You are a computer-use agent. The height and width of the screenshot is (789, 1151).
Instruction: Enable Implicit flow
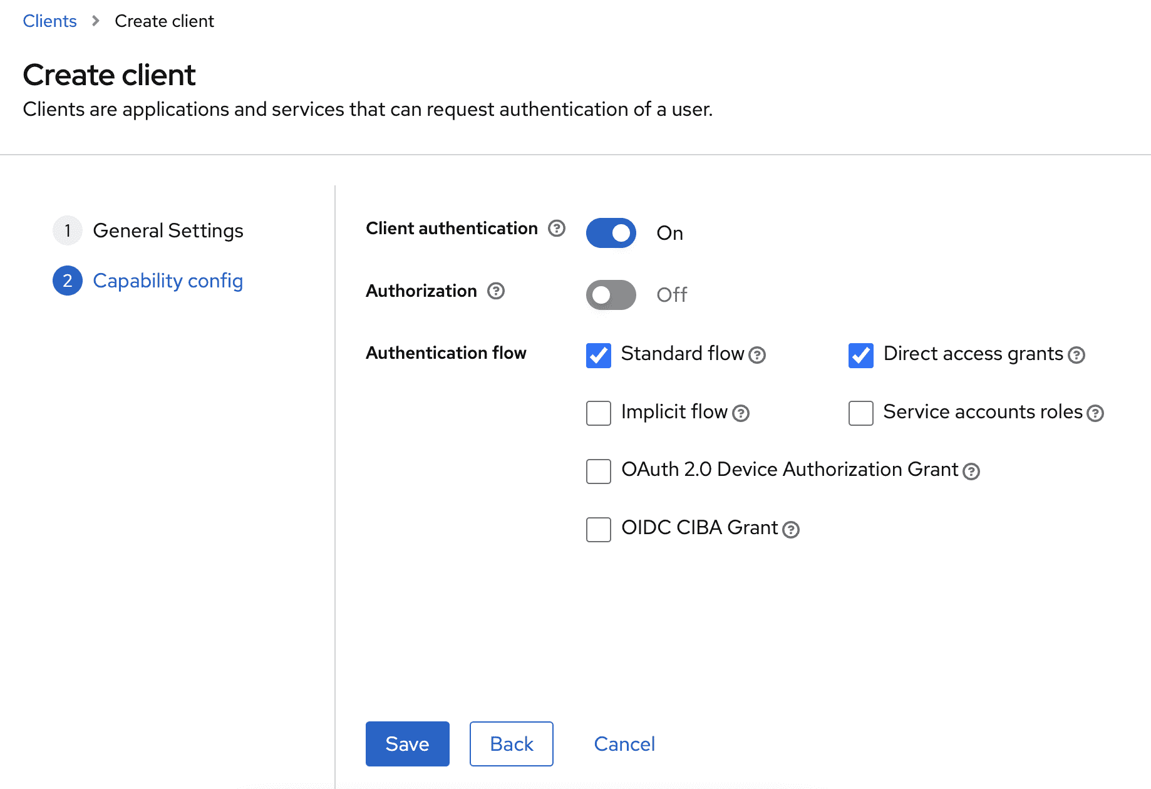pyautogui.click(x=597, y=413)
